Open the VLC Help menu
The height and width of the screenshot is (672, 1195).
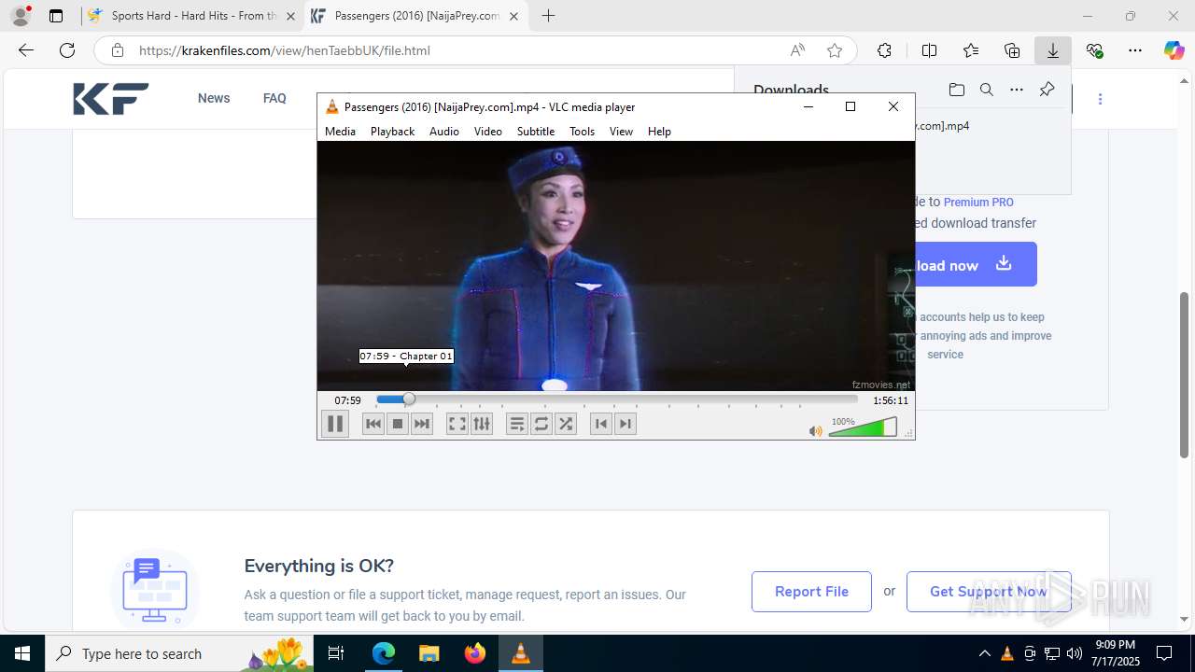point(659,132)
